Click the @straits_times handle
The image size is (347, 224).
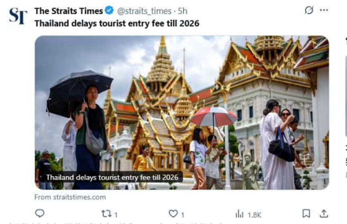tap(144, 11)
